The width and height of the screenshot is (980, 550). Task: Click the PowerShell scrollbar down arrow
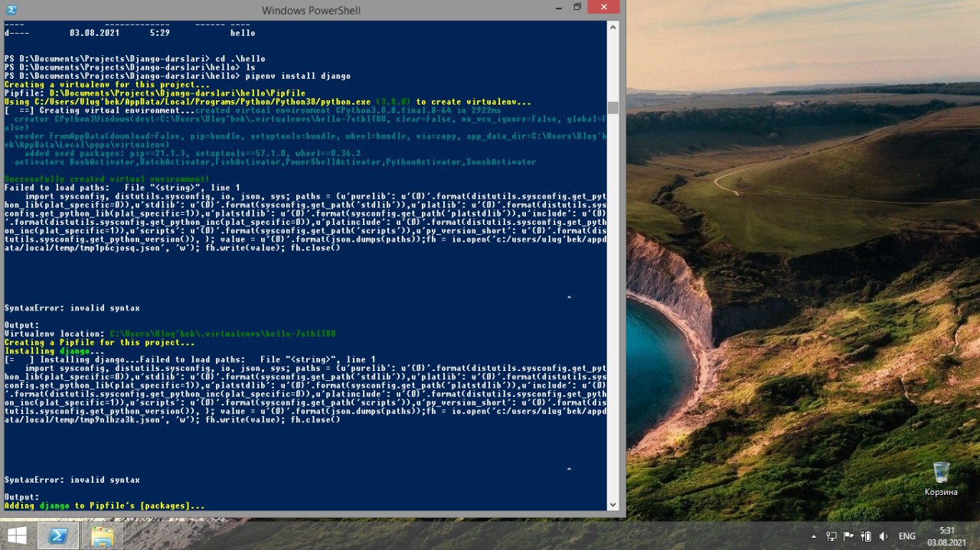(x=612, y=504)
